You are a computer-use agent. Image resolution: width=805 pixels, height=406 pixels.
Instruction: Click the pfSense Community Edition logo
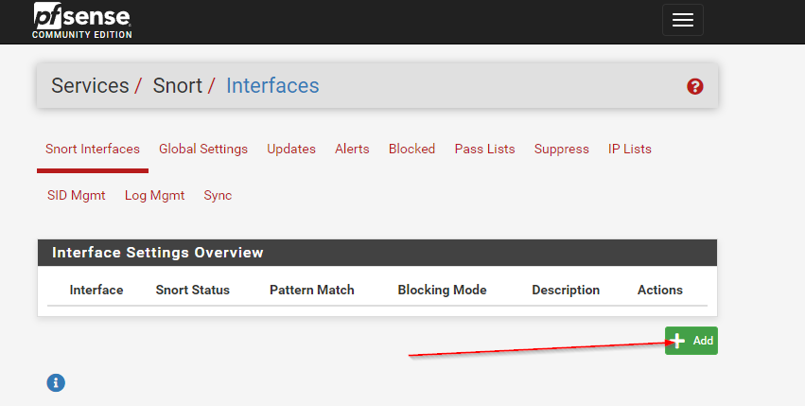click(x=82, y=21)
